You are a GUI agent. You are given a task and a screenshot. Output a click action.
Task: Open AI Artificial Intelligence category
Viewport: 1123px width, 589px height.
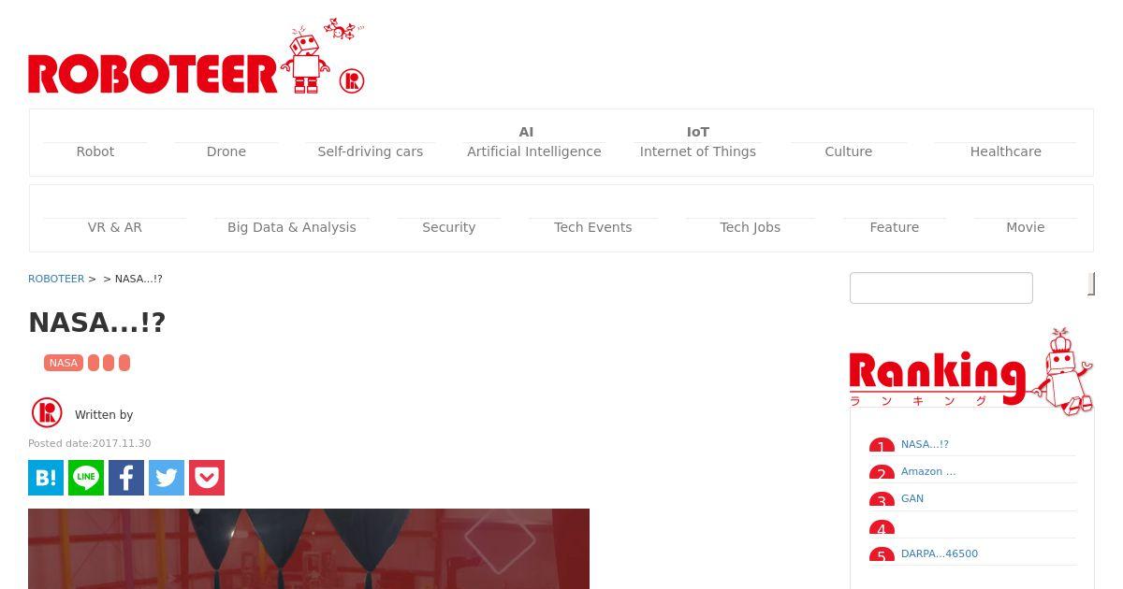(x=534, y=142)
